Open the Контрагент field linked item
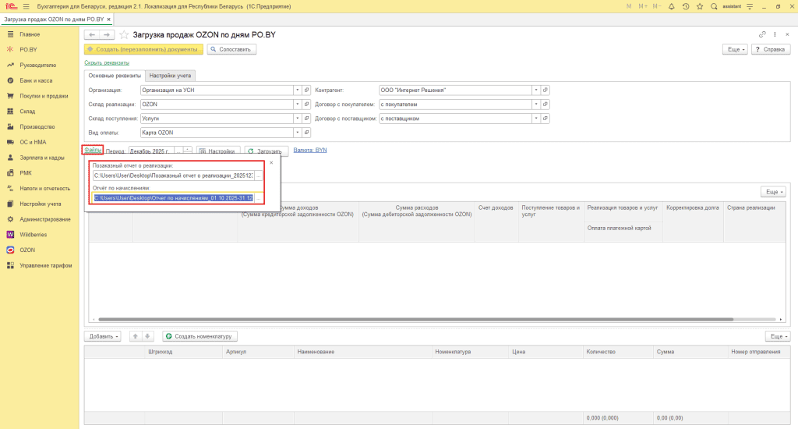This screenshot has width=798, height=429. [x=545, y=90]
